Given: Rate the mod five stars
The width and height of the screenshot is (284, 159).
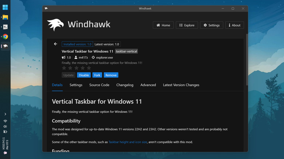Looking at the screenshot, I should [89, 68].
